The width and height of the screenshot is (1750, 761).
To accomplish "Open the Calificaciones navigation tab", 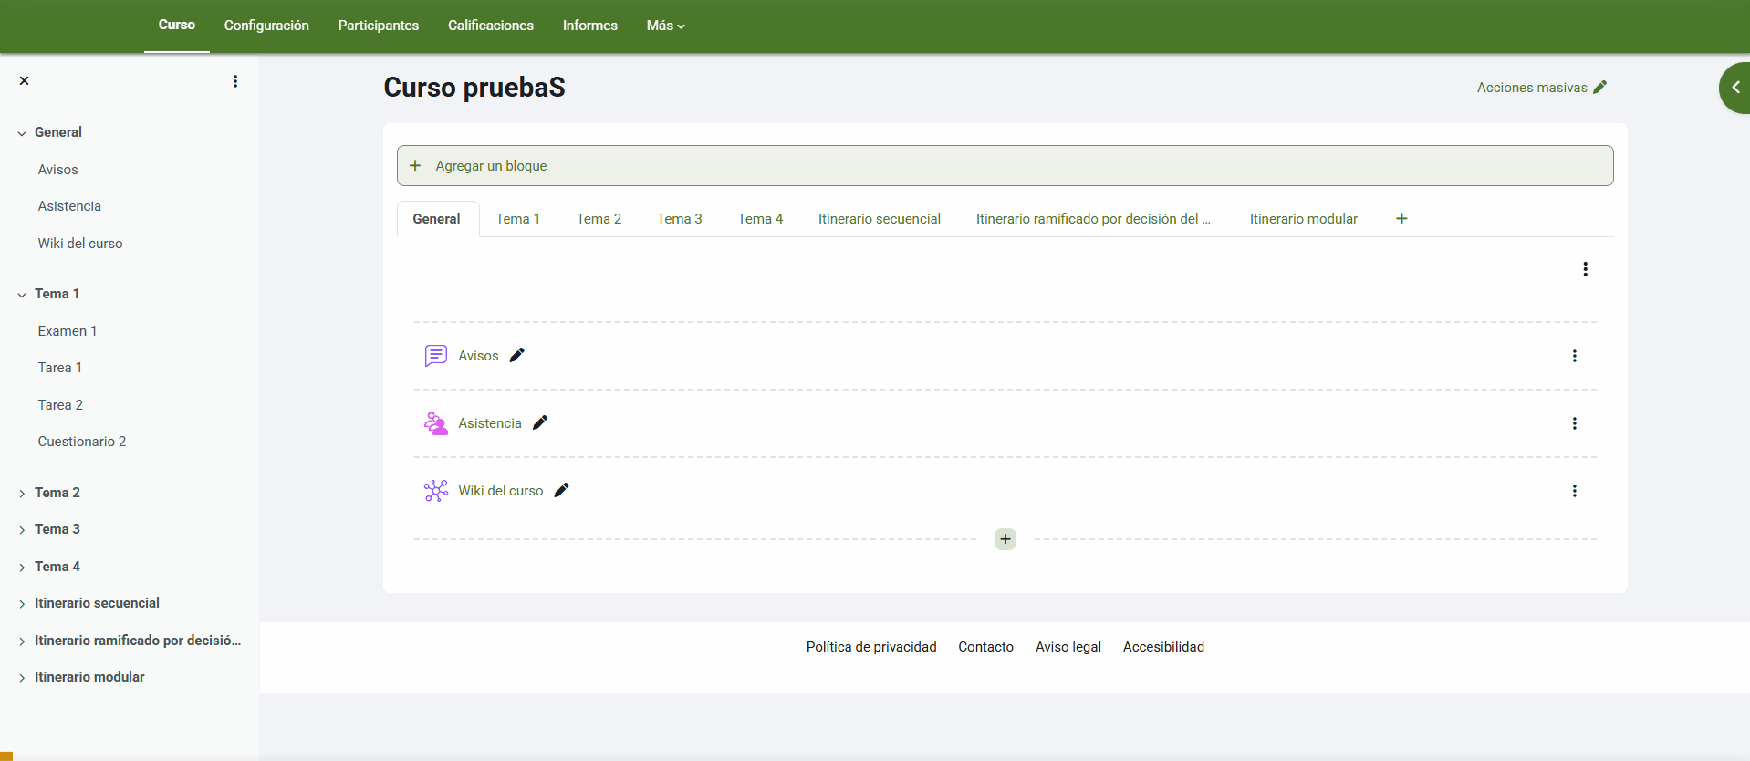I will (491, 26).
